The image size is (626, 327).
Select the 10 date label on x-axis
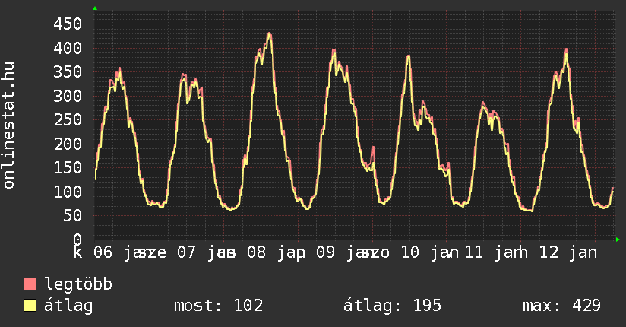[409, 252]
